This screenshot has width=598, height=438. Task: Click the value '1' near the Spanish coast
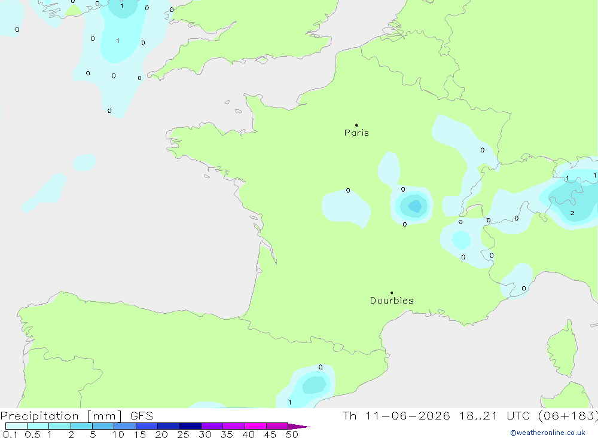pyautogui.click(x=290, y=402)
